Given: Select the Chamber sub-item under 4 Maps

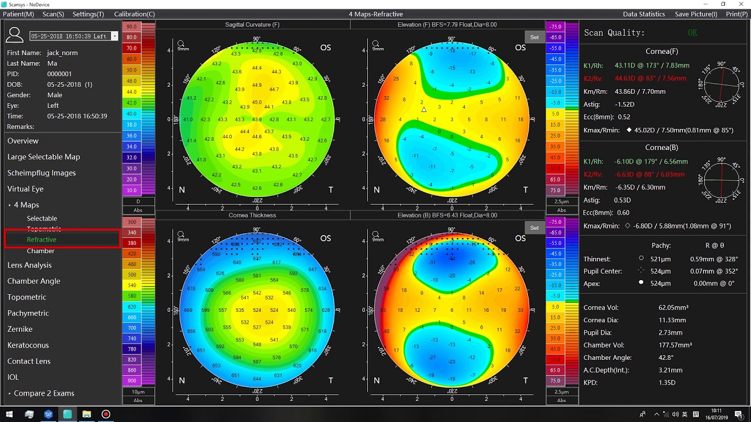Looking at the screenshot, I should [40, 251].
